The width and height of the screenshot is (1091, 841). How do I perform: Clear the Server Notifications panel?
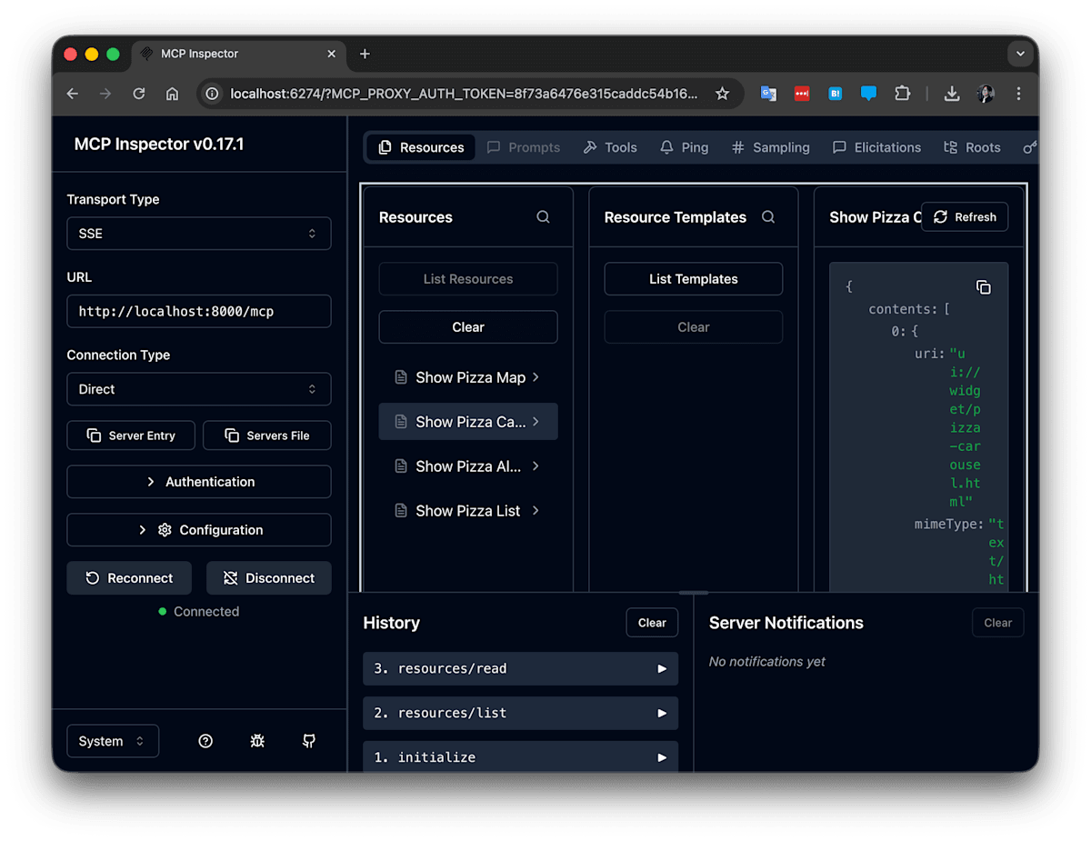(x=997, y=623)
